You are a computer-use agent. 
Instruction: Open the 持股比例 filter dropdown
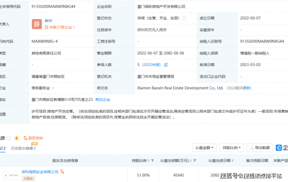click(x=232, y=148)
